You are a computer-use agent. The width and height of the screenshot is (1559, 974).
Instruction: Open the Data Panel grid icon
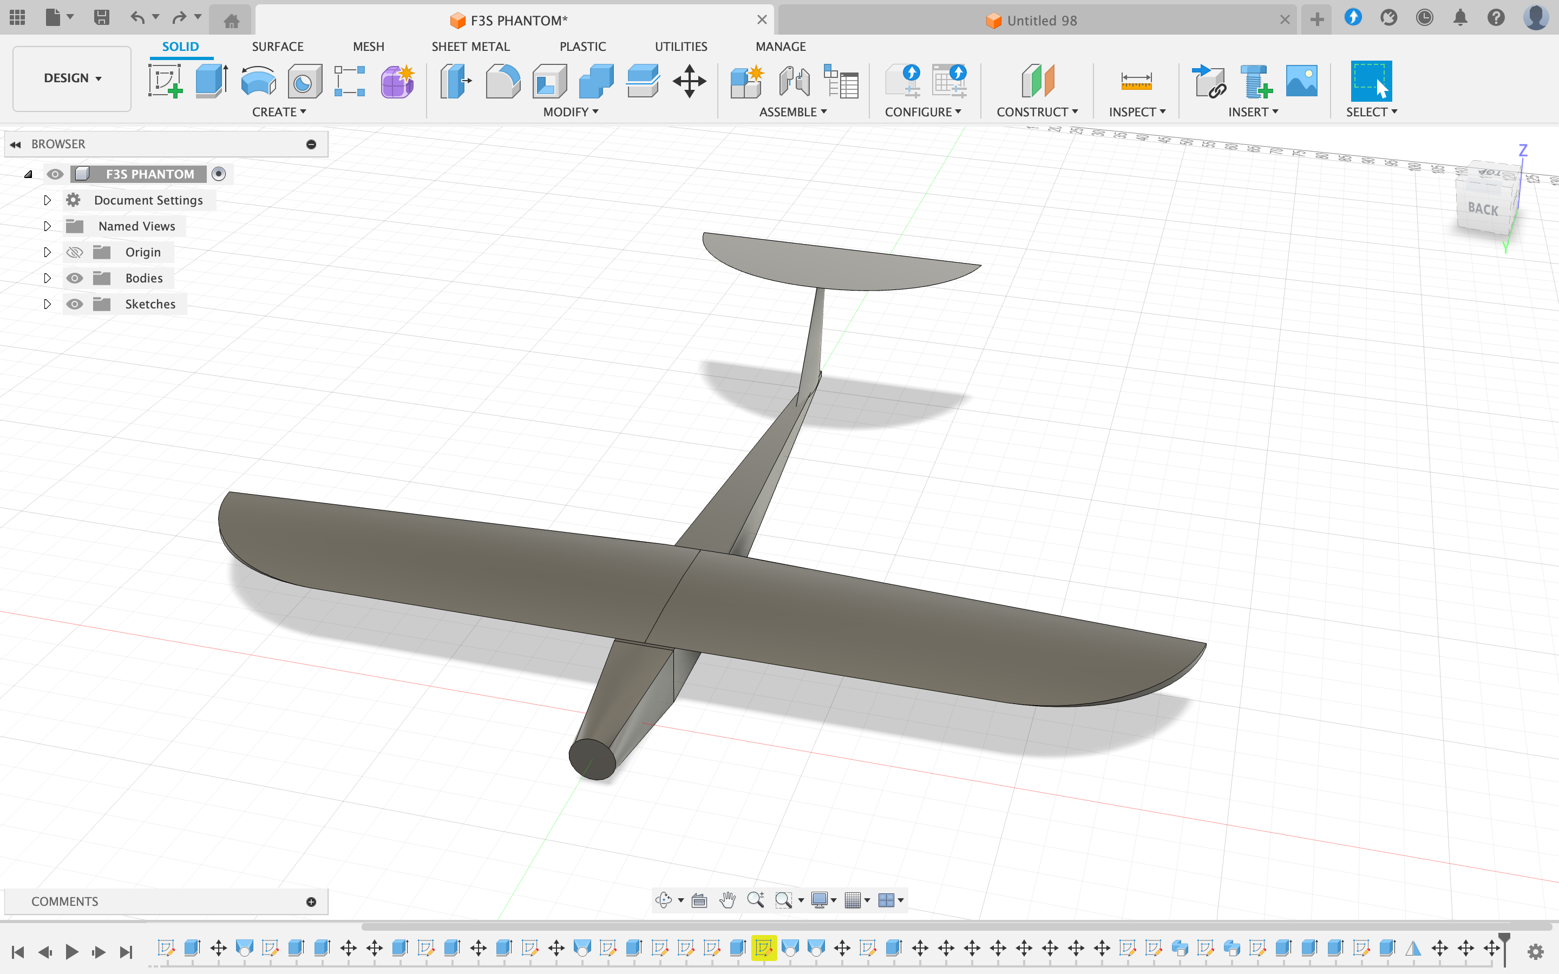[17, 17]
